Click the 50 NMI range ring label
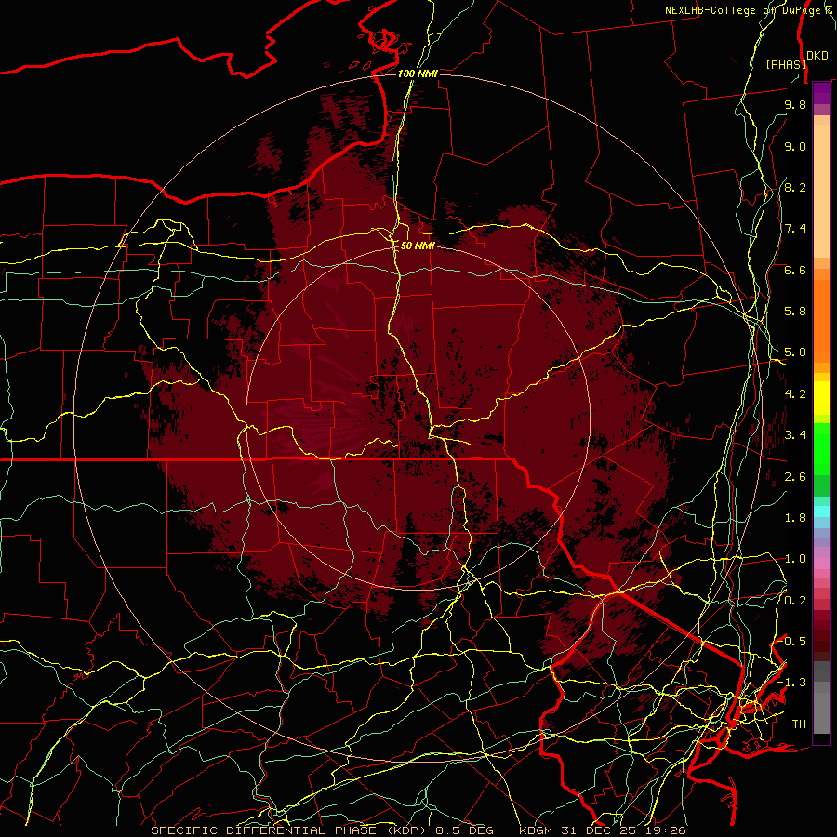This screenshot has height=837, width=837. pos(418,246)
